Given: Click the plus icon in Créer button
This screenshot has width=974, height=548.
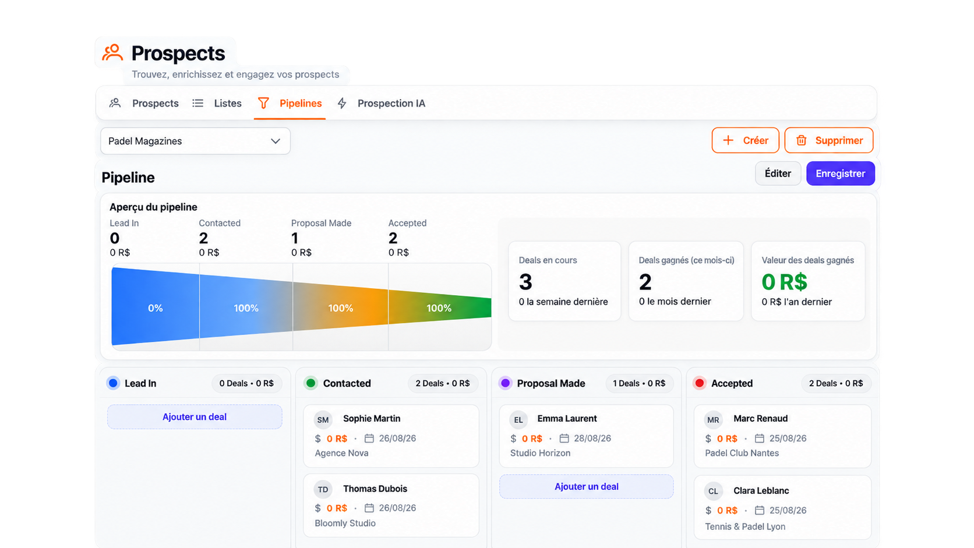Looking at the screenshot, I should (x=728, y=140).
